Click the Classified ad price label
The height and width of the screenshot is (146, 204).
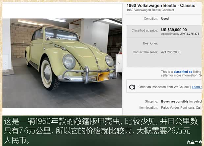click(144, 31)
